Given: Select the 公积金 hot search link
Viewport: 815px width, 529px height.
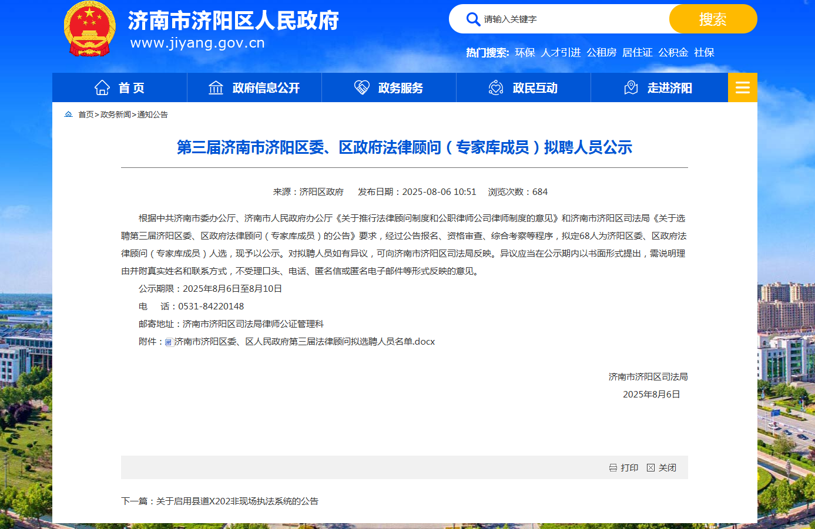Looking at the screenshot, I should click(673, 53).
